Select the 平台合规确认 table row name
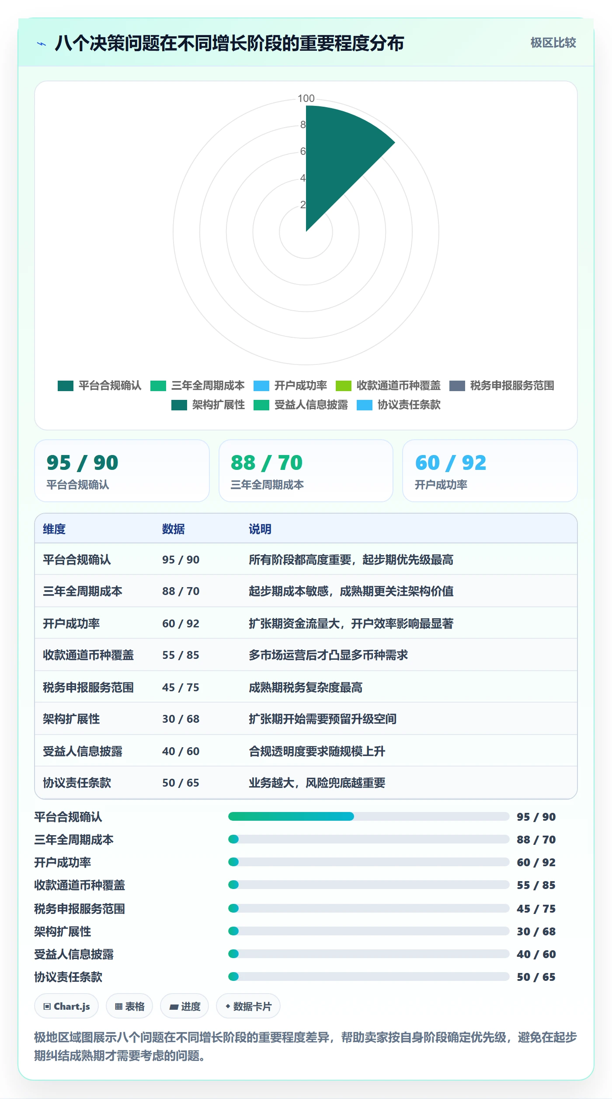 pyautogui.click(x=77, y=560)
